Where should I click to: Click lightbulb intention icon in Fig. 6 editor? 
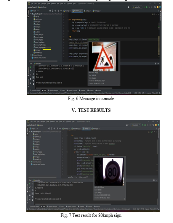pyautogui.click(x=70, y=37)
